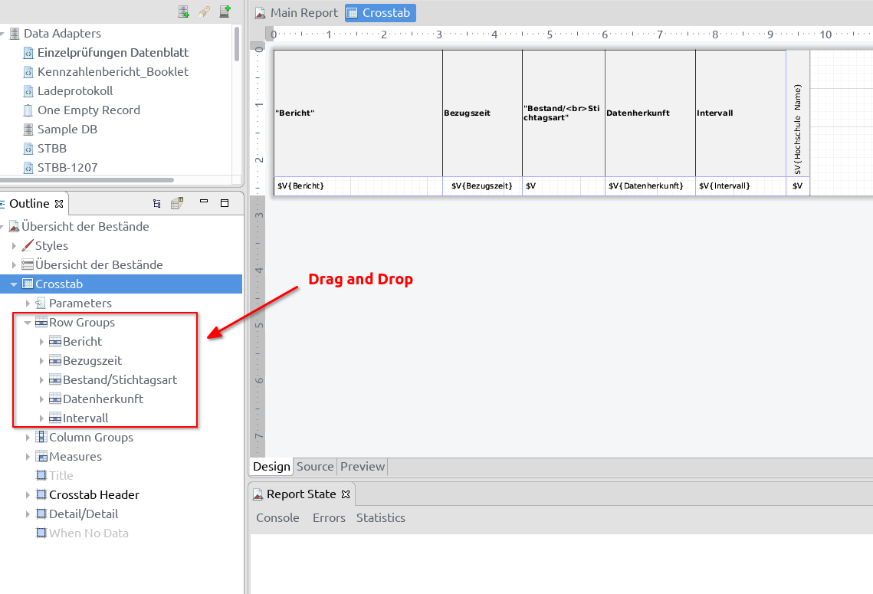Switch to the Main Report tab

[x=296, y=13]
